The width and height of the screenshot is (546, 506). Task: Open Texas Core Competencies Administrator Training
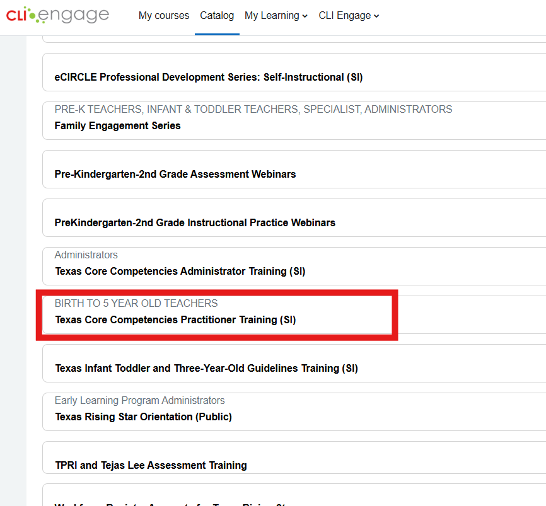click(x=180, y=272)
